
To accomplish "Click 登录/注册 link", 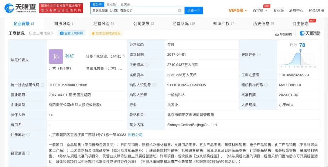I will [x=316, y=10].
